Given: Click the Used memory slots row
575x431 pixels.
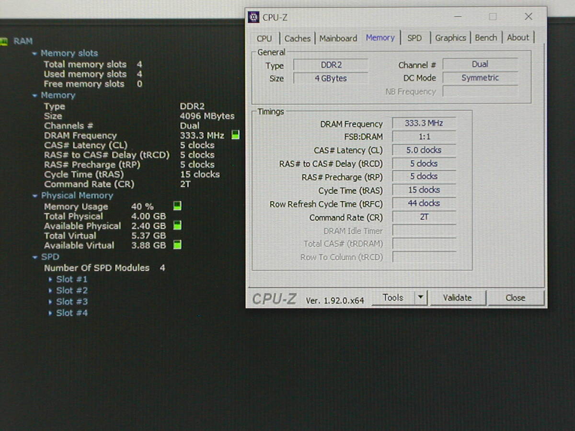Looking at the screenshot, I should (x=93, y=74).
